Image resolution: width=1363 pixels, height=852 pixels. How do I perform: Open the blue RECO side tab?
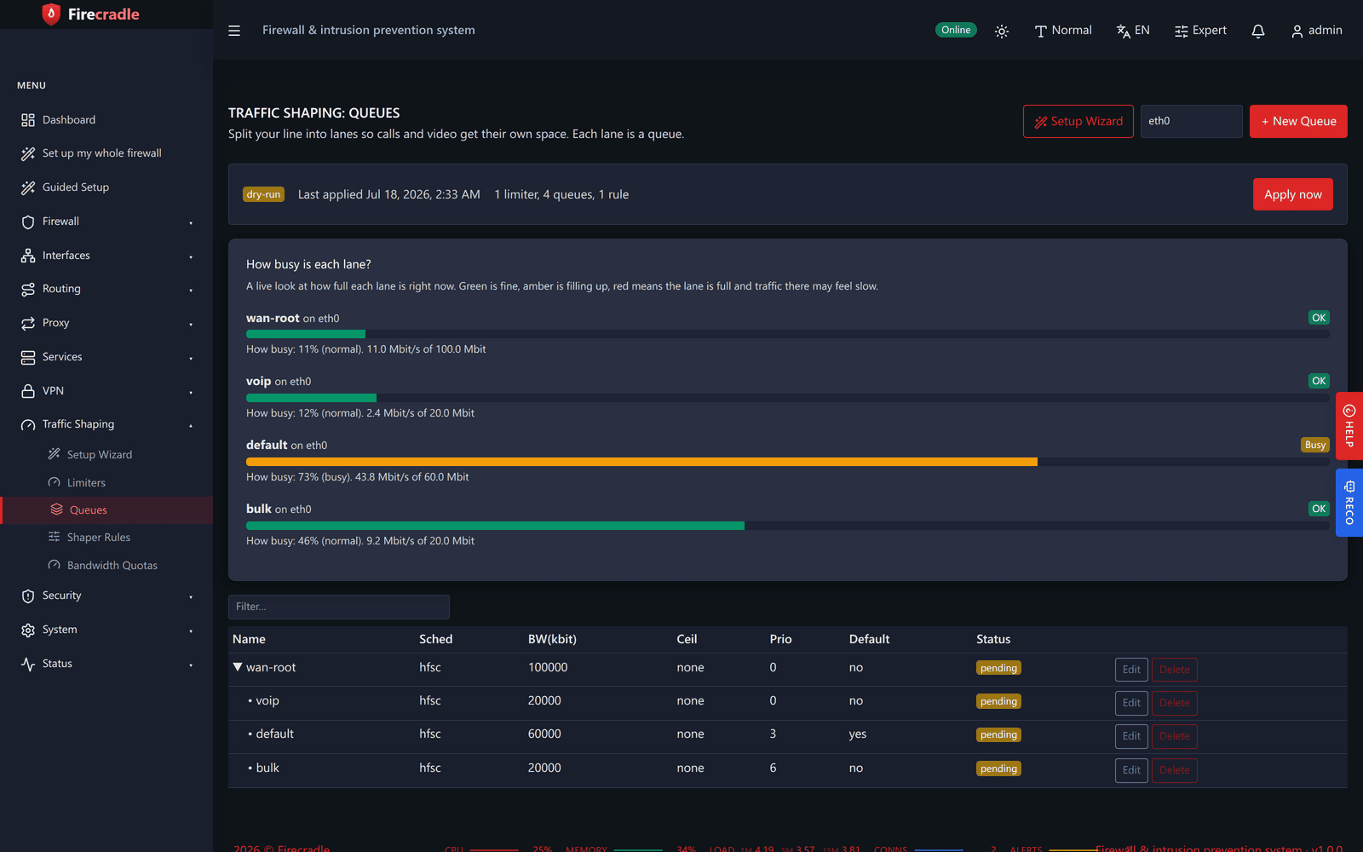click(x=1349, y=503)
